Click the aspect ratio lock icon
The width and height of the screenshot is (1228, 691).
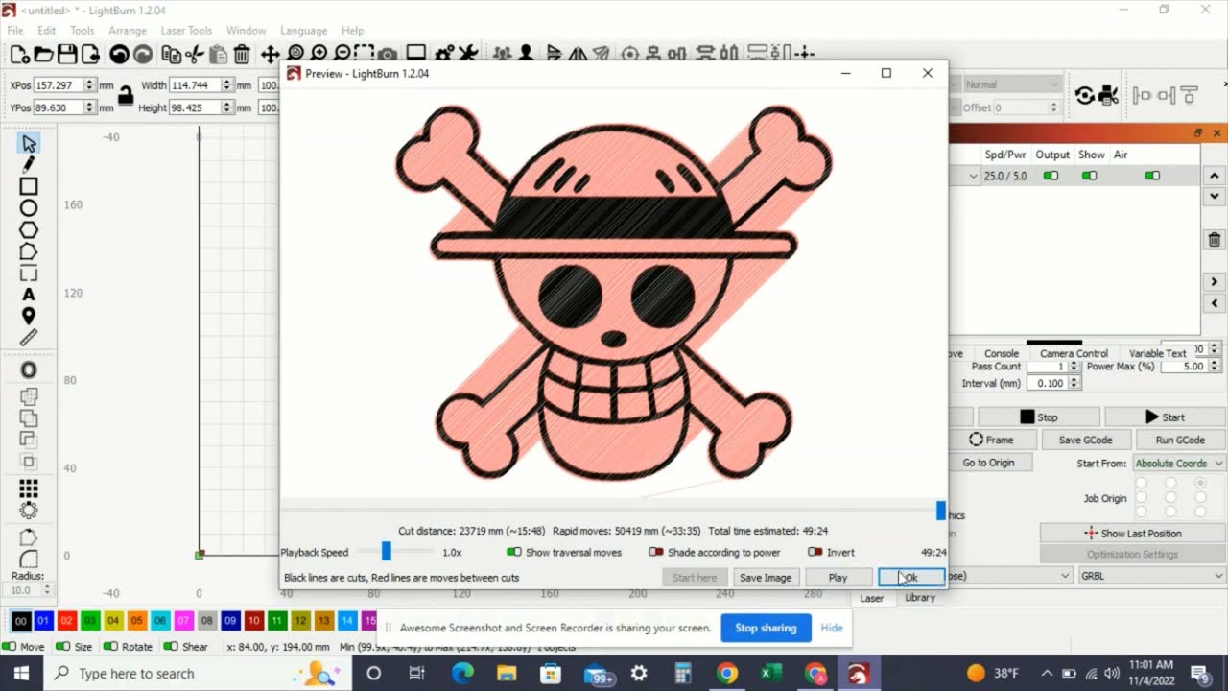125,95
